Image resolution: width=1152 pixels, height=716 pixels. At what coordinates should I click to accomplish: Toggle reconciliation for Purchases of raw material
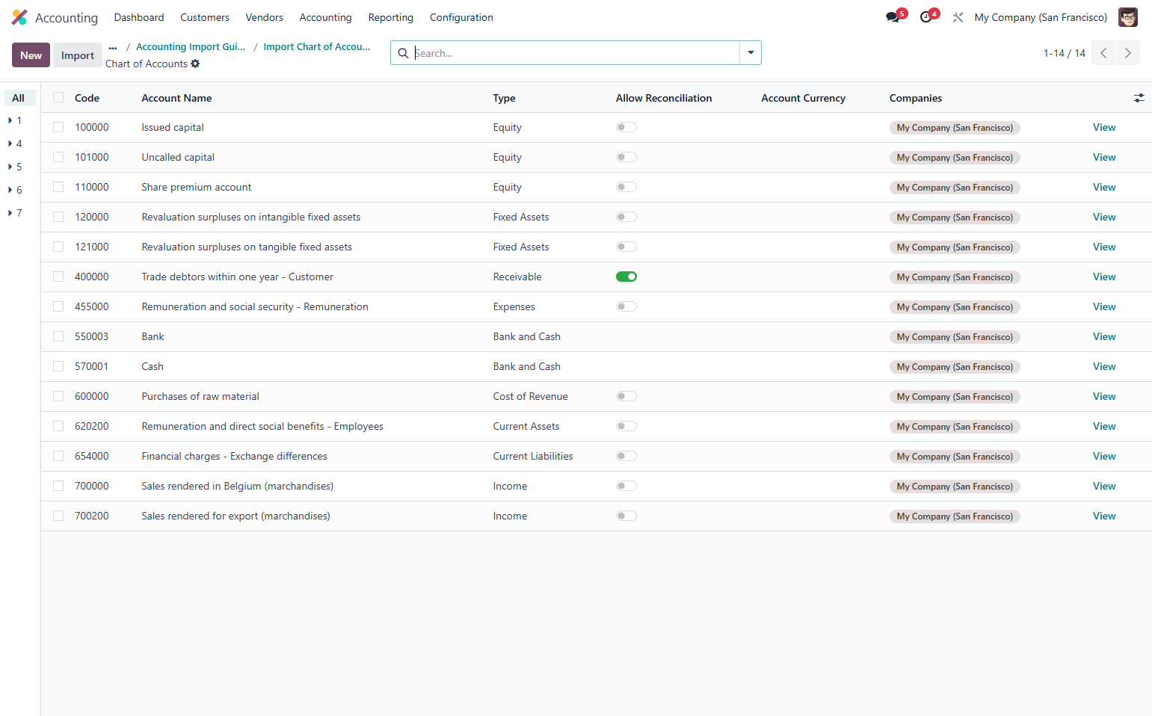(626, 396)
